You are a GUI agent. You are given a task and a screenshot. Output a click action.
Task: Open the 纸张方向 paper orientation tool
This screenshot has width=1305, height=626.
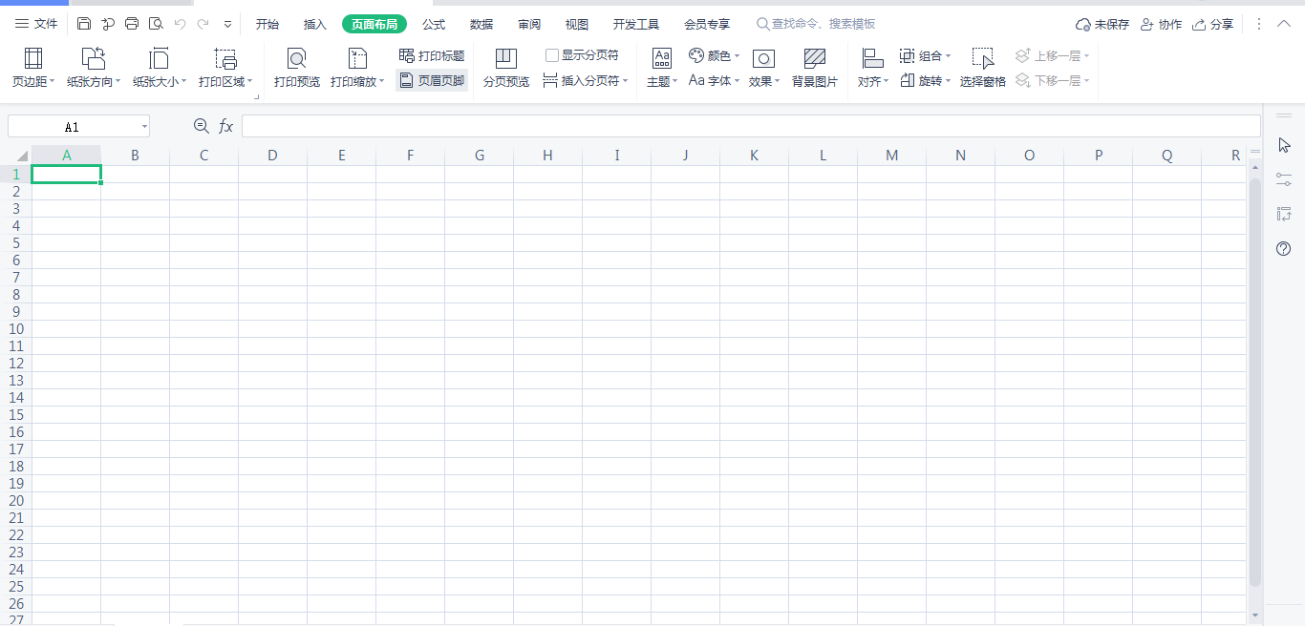pyautogui.click(x=94, y=68)
